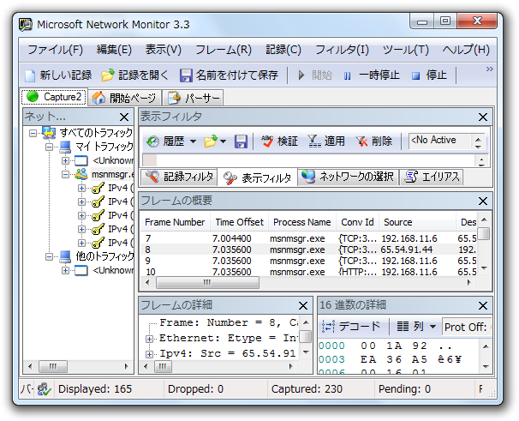This screenshot has height=421, width=519.
Task: Select the 表示フィルタ bottom tab
Action: [257, 177]
